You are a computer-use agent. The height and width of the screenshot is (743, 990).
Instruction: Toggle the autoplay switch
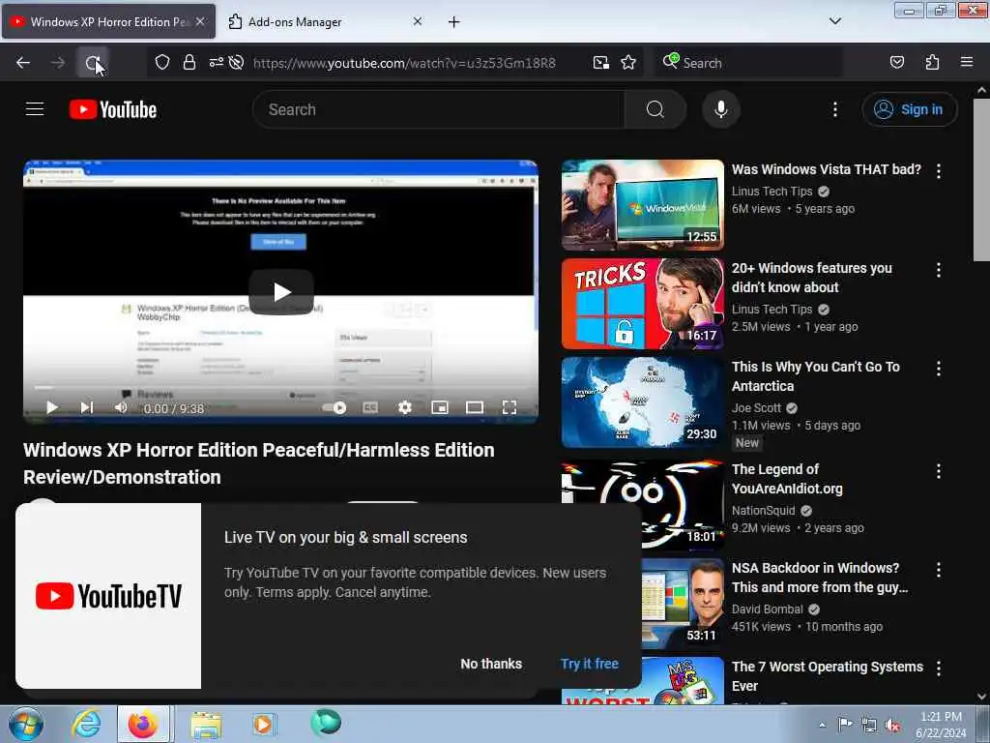coord(334,408)
